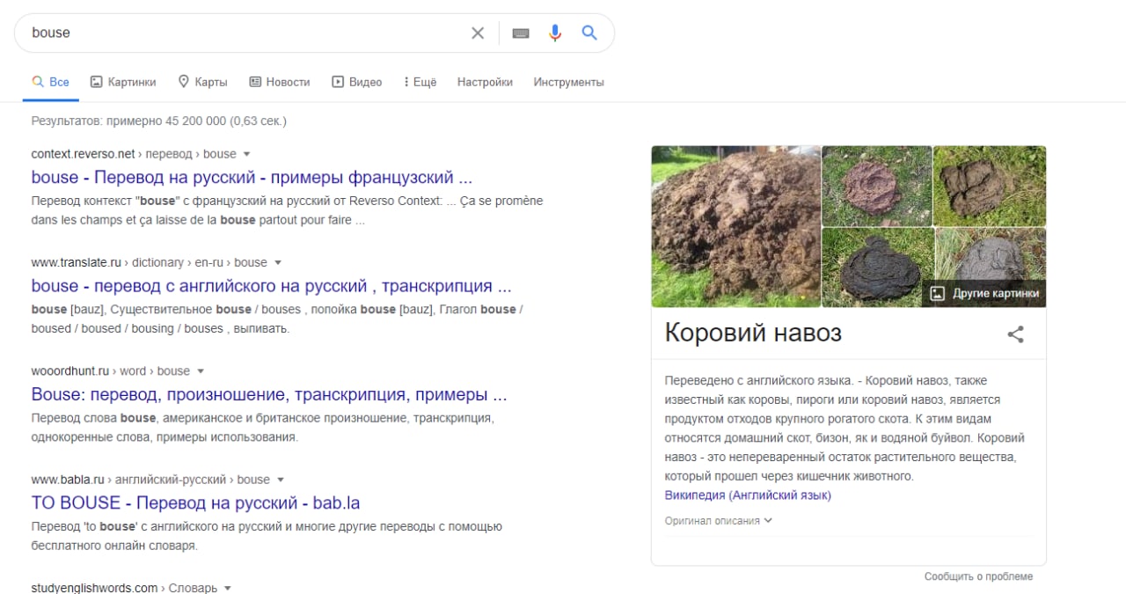
Task: Open the large manure pile photo
Action: tap(735, 226)
